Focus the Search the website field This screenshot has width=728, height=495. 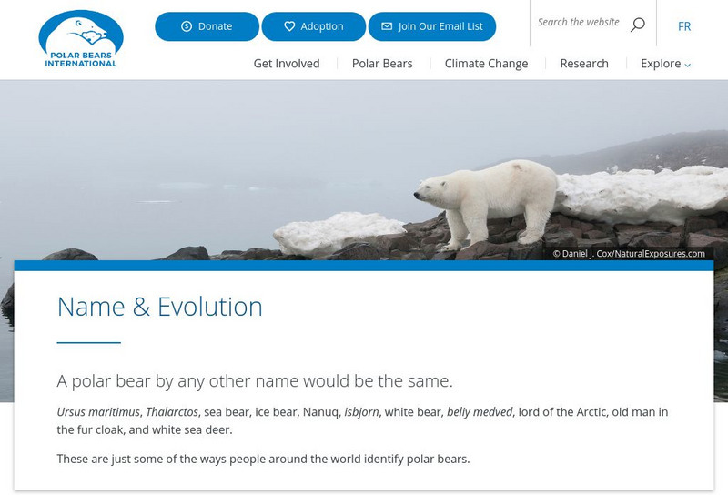(x=578, y=23)
